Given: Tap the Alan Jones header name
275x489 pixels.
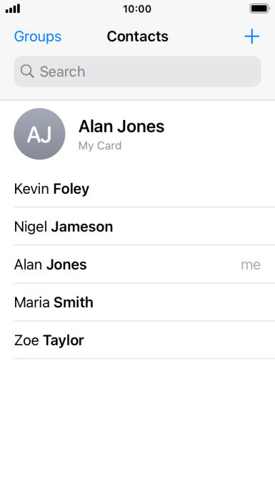Looking at the screenshot, I should pos(121,127).
